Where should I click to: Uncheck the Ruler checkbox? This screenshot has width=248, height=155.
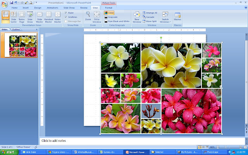66,13
